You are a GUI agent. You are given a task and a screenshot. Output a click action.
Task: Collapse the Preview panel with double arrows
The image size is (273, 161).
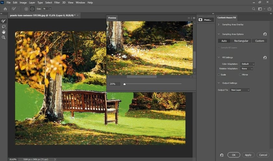click(x=189, y=18)
